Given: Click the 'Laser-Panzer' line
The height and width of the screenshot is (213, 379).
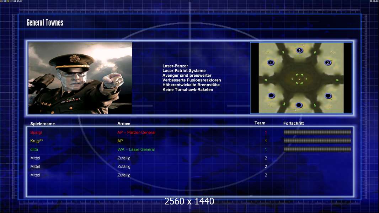Looking at the screenshot, I should 175,66.
